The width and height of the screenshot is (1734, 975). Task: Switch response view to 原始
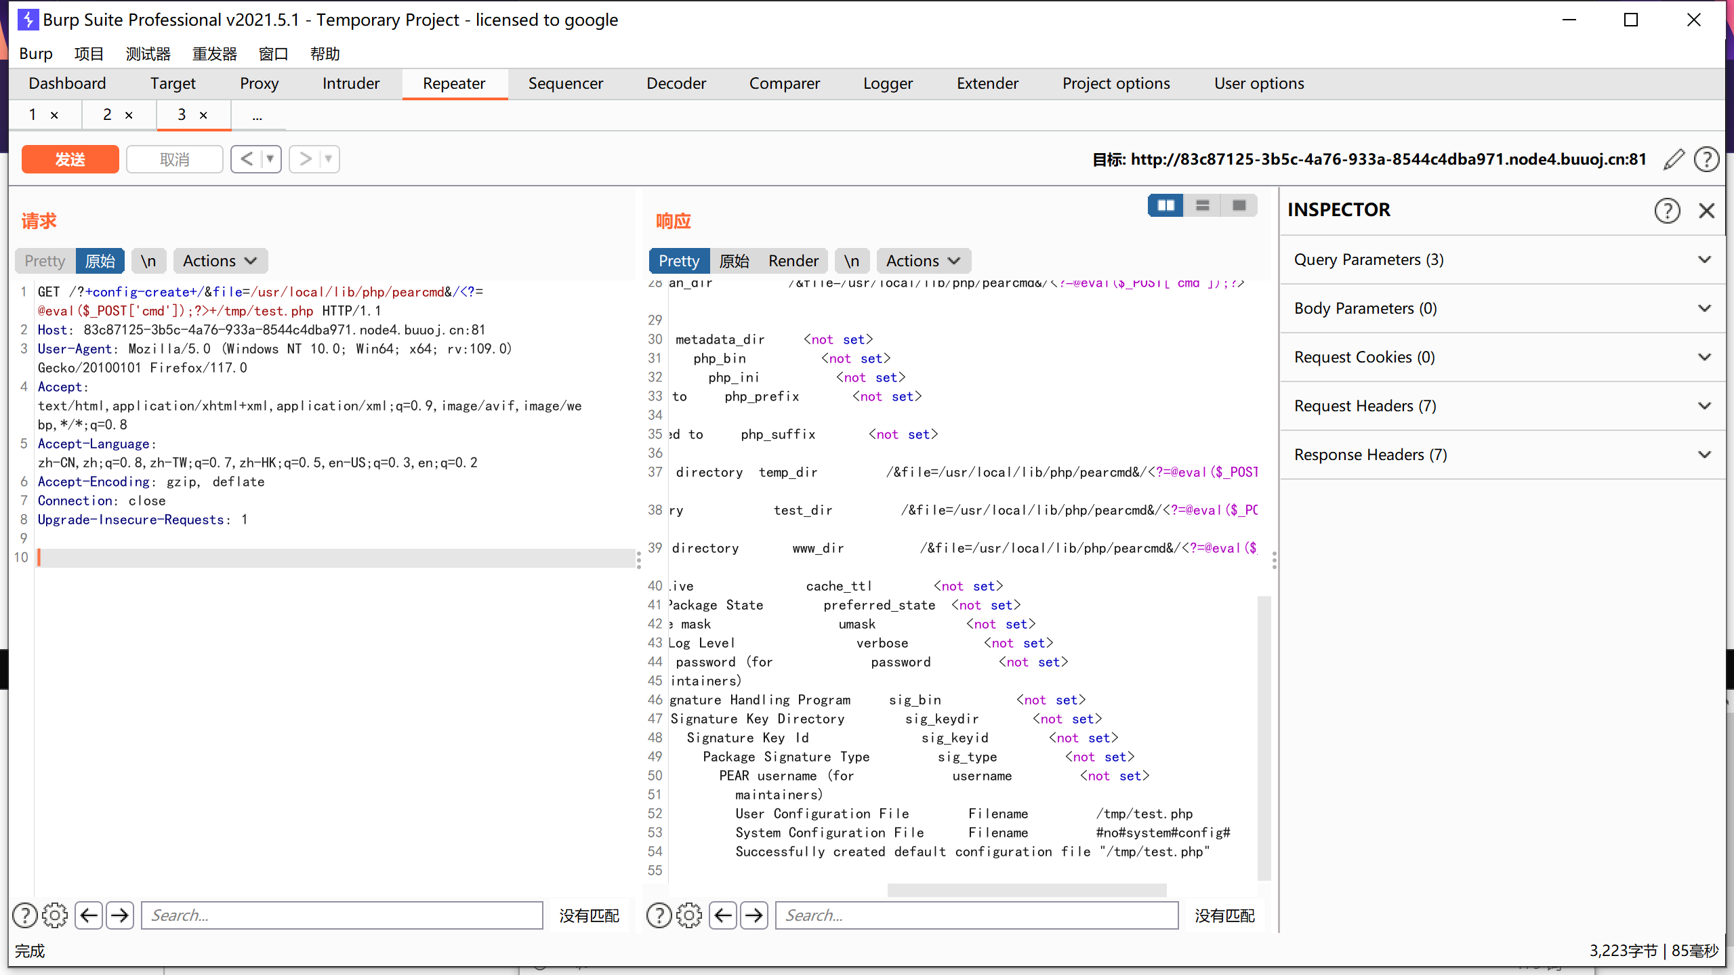(x=735, y=261)
